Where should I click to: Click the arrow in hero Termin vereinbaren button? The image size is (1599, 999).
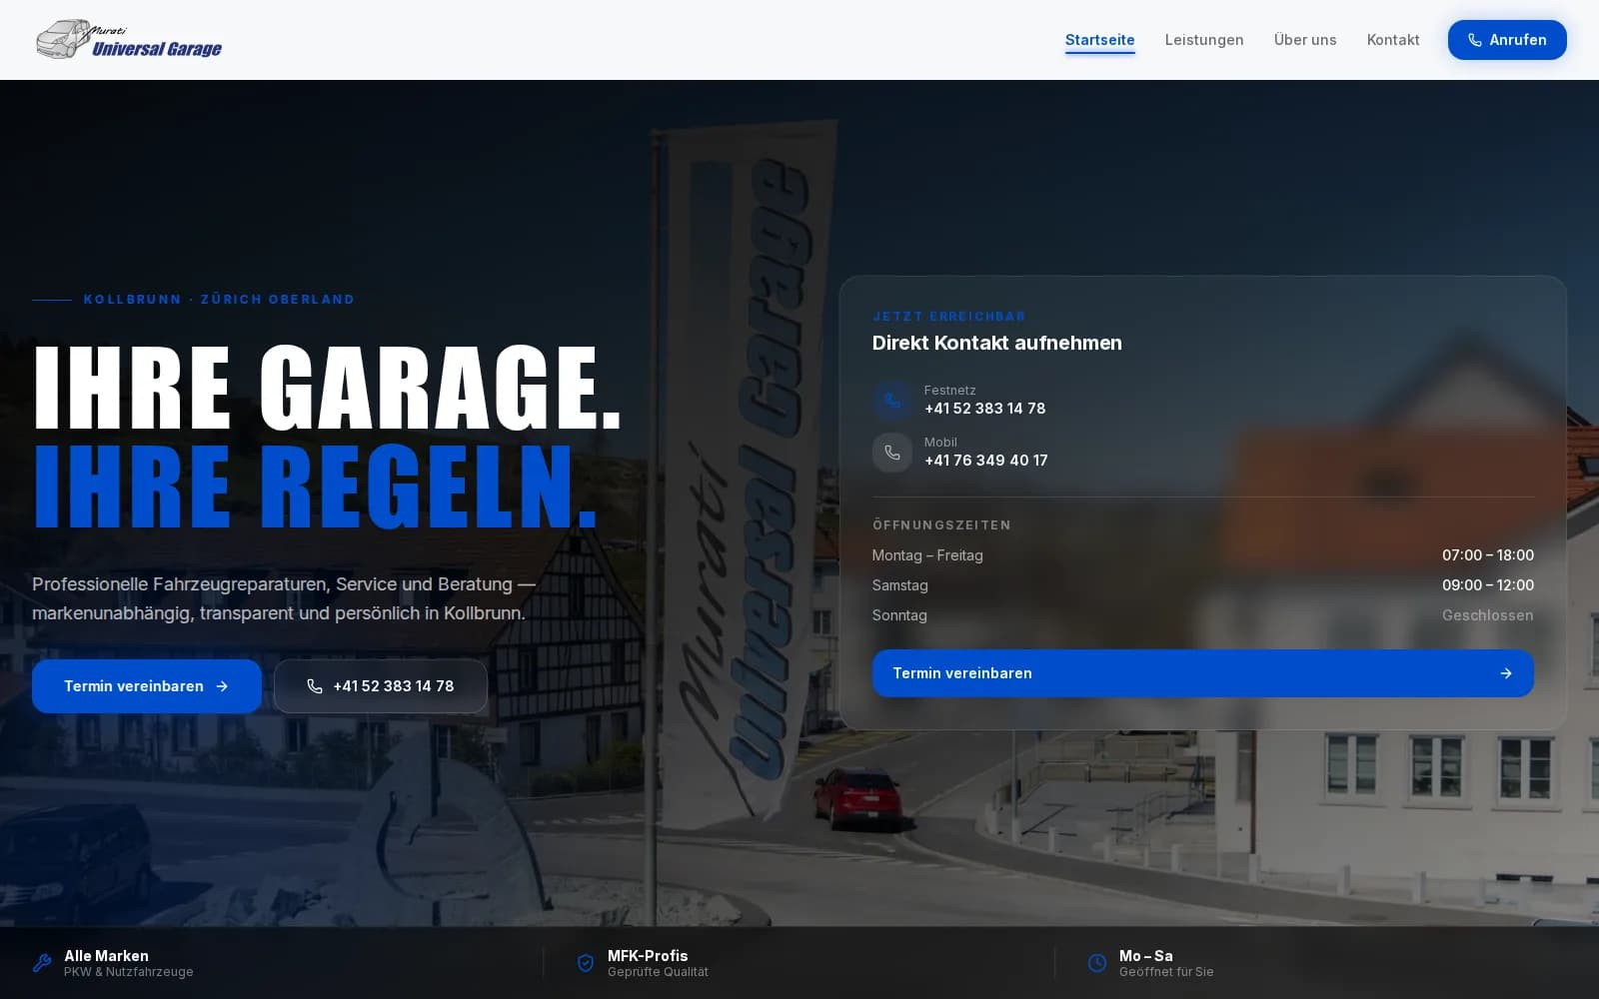[222, 686]
